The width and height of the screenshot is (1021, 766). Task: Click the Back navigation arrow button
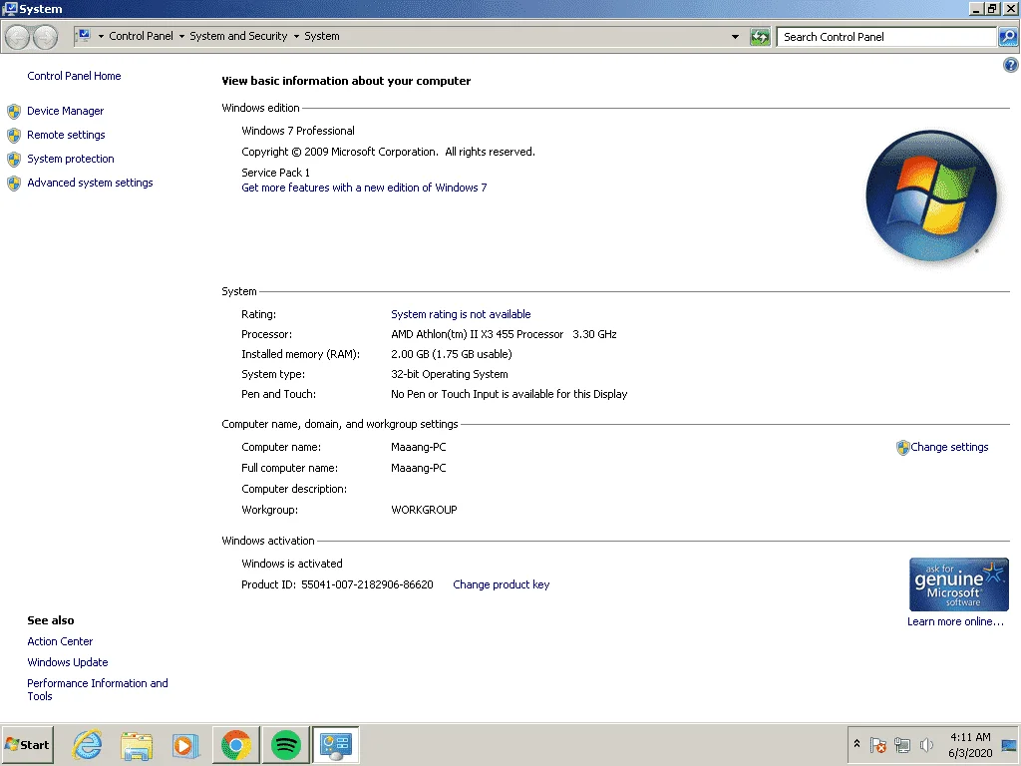click(x=18, y=37)
